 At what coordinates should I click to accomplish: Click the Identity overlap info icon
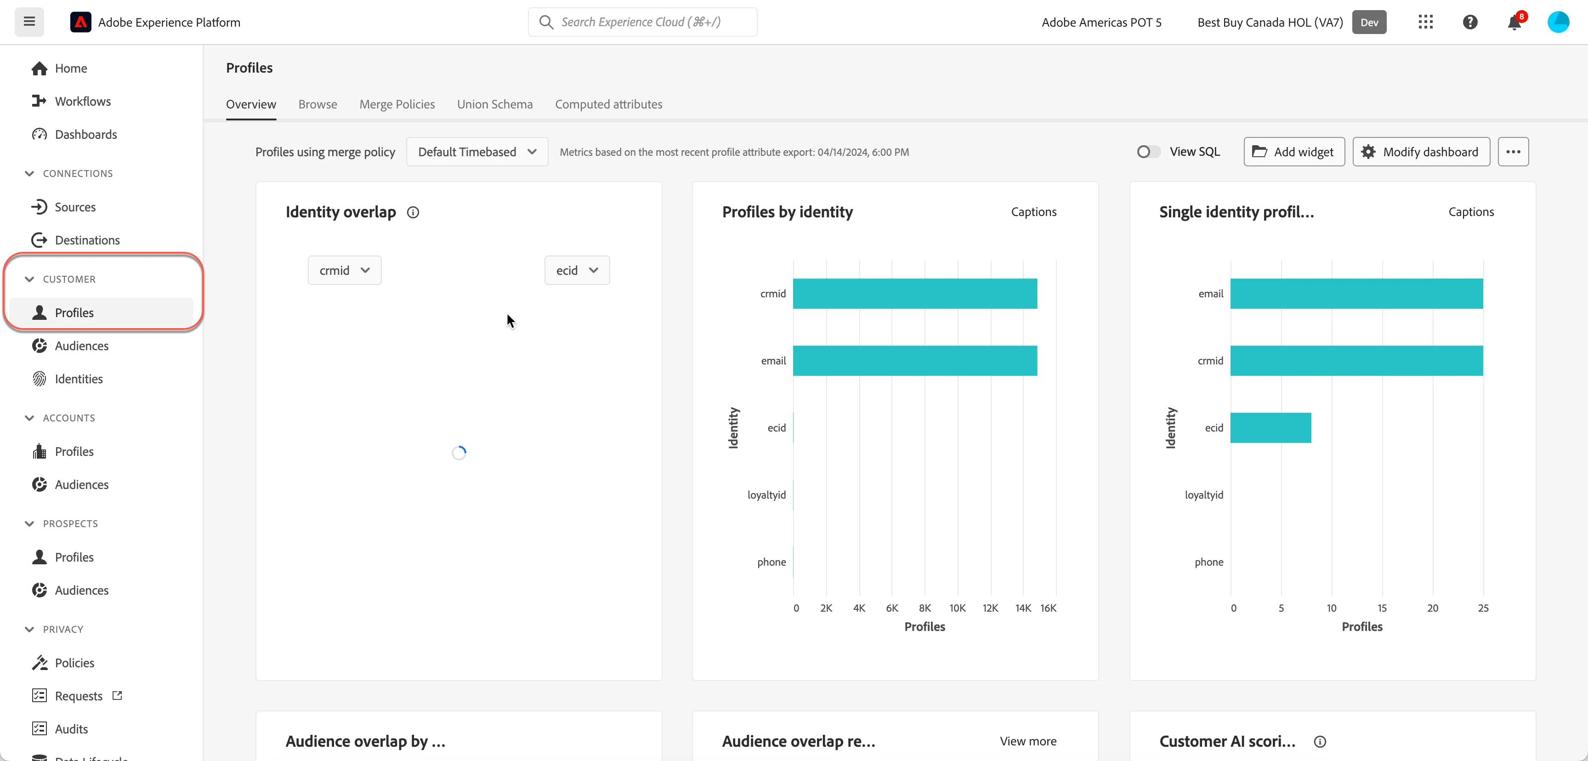(x=413, y=213)
